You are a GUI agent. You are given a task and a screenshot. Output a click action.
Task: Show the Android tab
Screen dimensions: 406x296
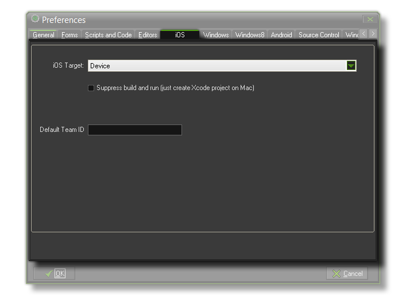click(281, 35)
